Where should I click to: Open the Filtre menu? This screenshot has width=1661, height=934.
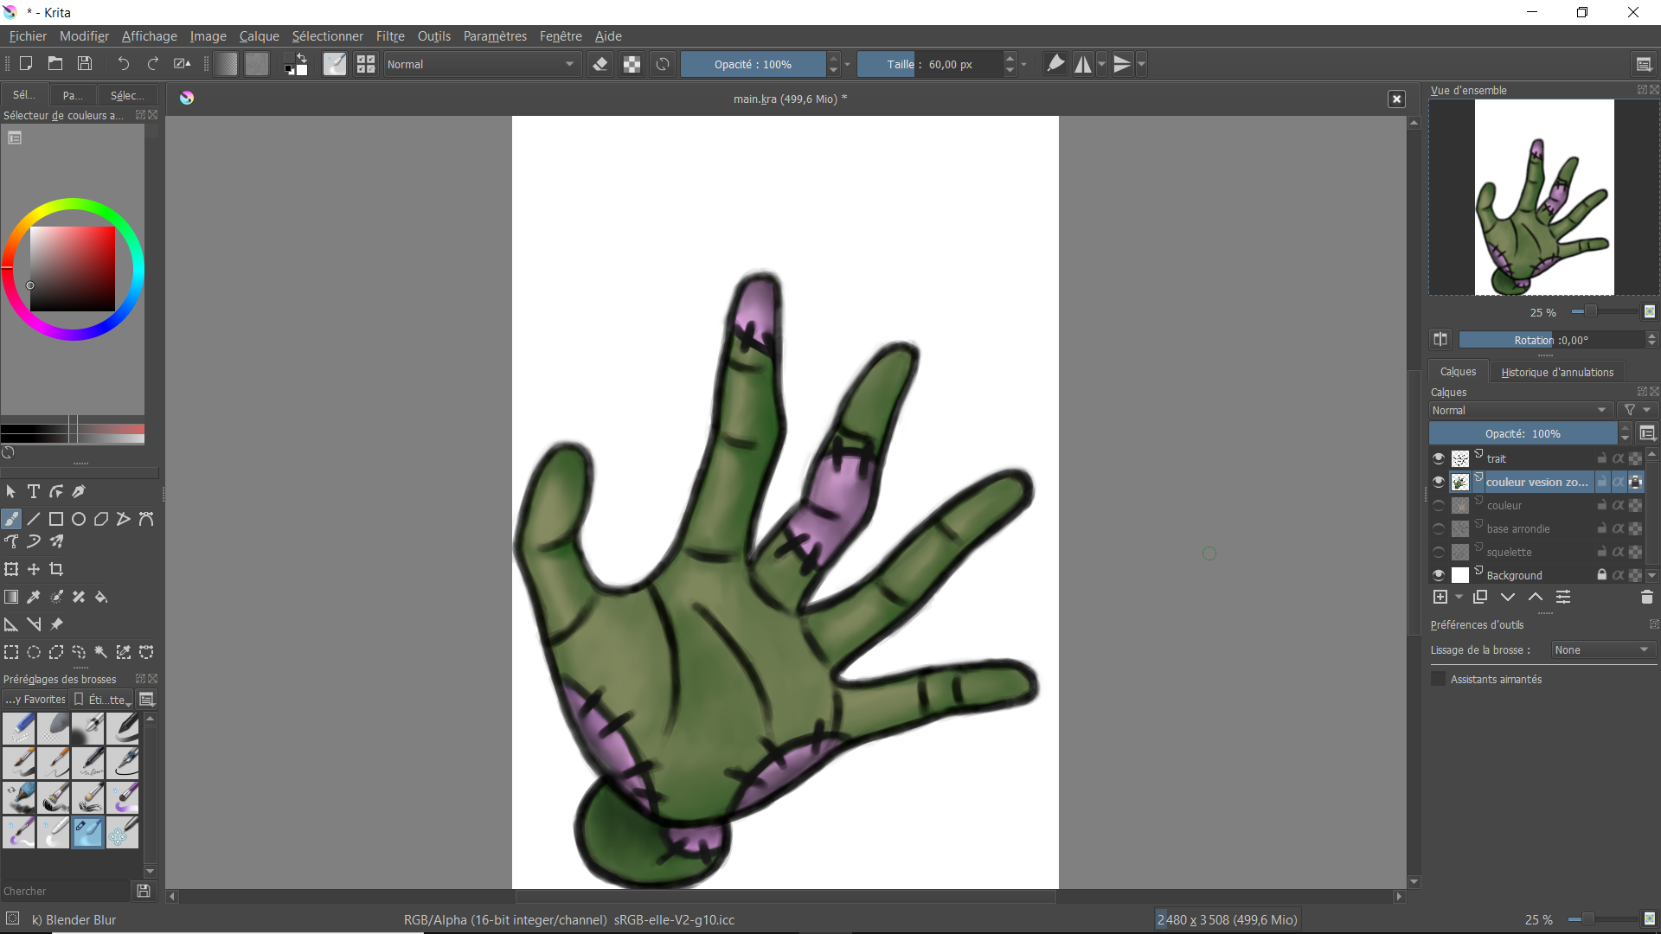(x=390, y=36)
